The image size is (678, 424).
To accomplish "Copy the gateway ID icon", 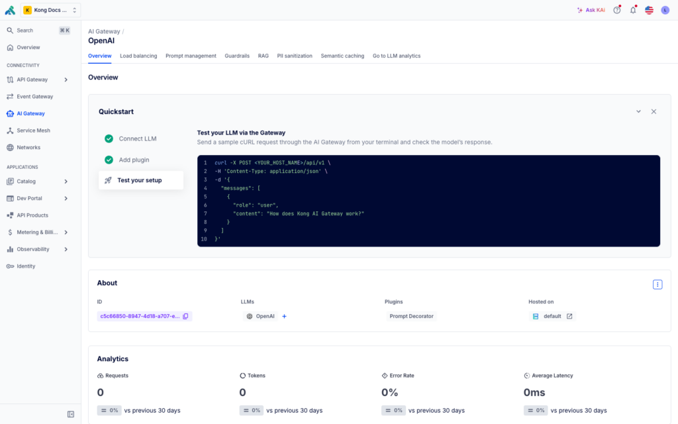I will coord(185,316).
